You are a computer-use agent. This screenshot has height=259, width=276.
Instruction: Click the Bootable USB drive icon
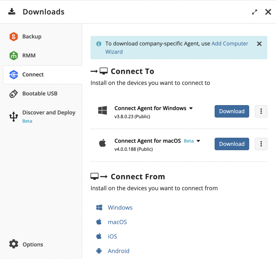pos(13,94)
